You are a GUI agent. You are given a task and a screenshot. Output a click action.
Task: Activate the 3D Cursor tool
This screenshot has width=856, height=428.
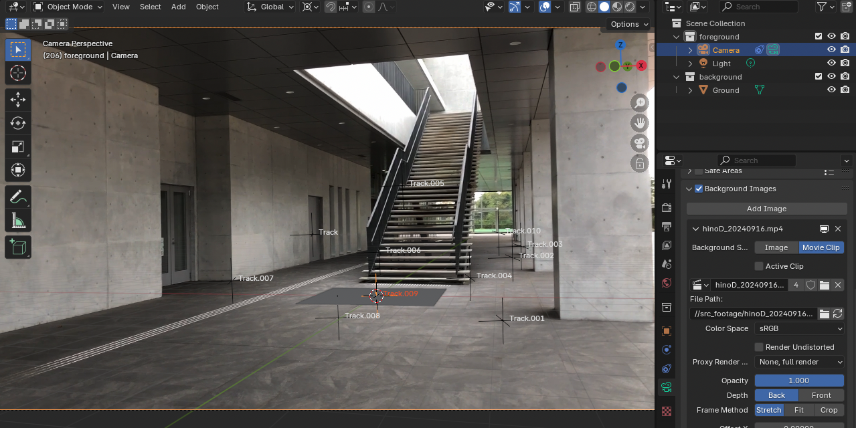click(18, 73)
